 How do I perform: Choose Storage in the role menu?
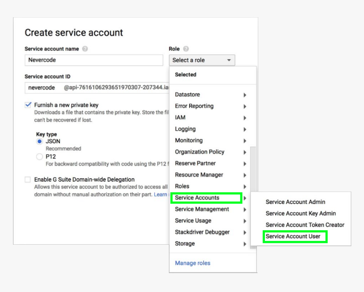pos(185,243)
